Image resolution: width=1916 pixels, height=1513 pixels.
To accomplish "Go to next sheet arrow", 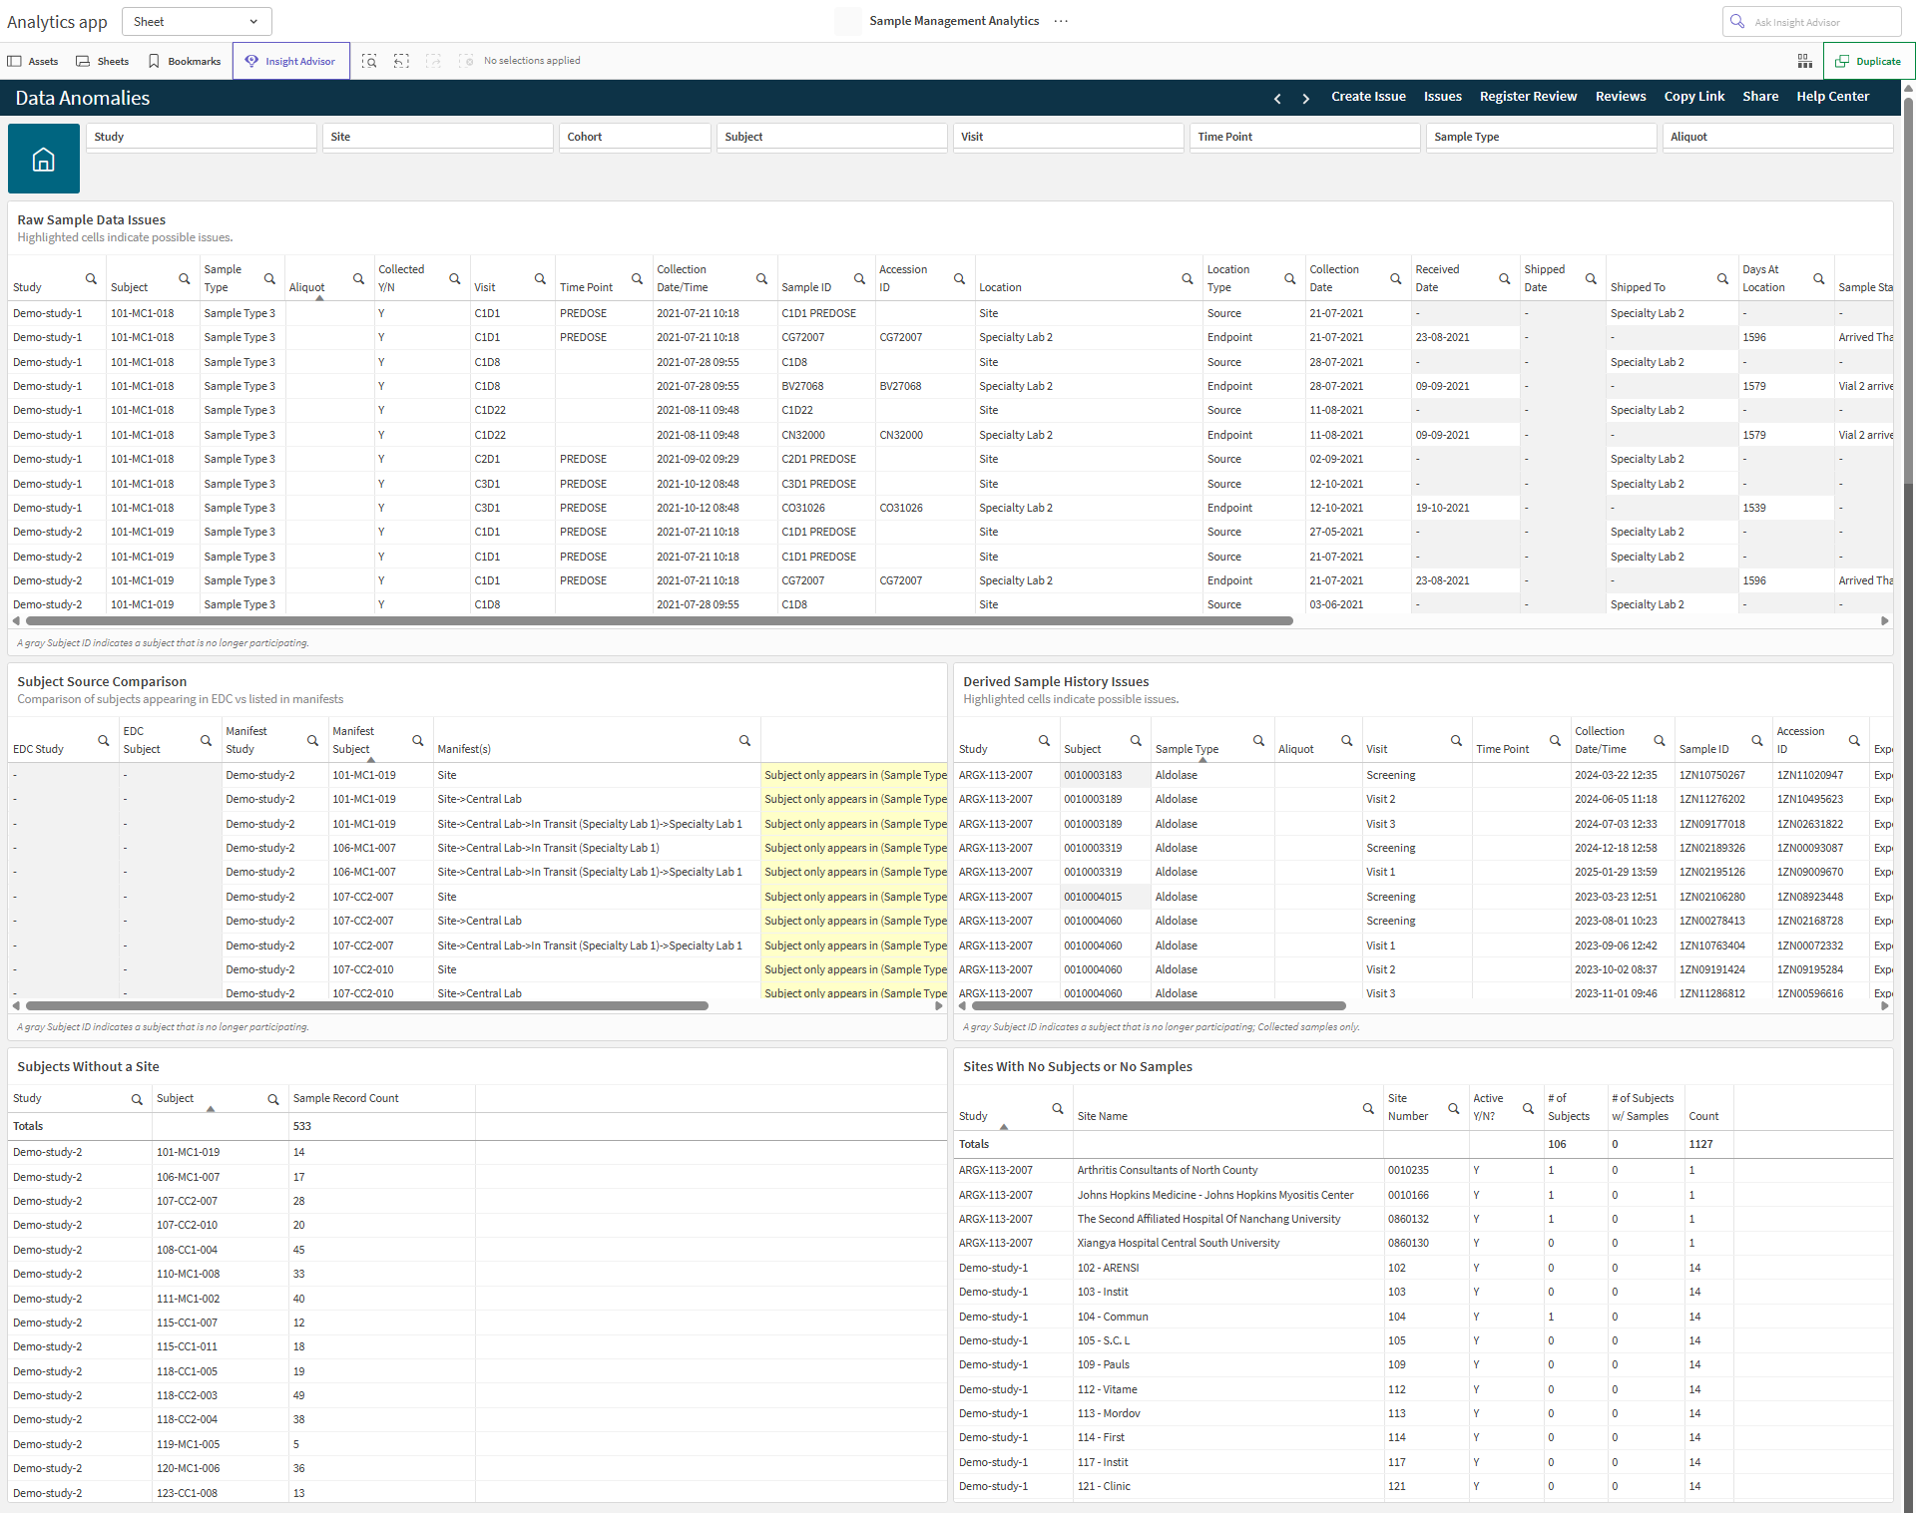I will point(1305,98).
